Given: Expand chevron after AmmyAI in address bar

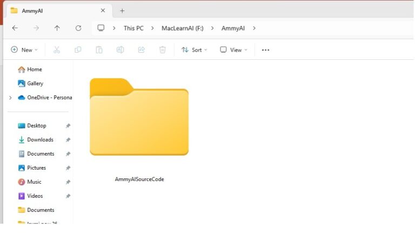Looking at the screenshot, I should click(255, 28).
